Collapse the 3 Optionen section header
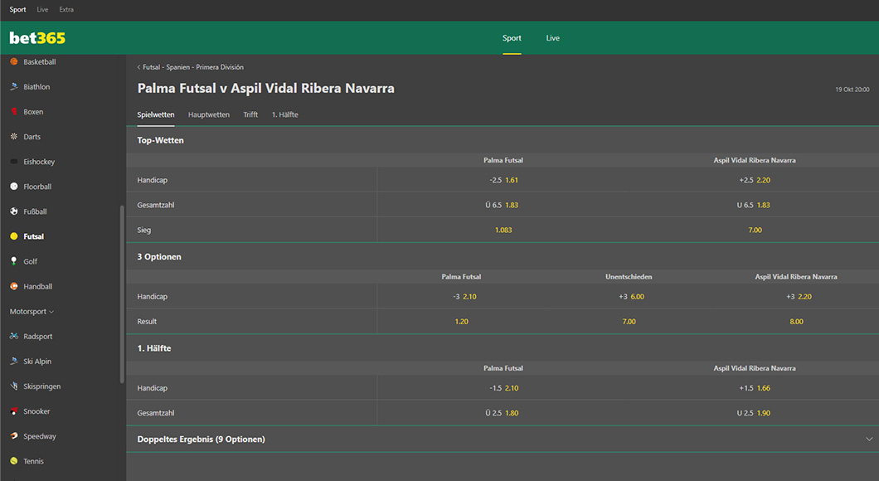 [503, 257]
